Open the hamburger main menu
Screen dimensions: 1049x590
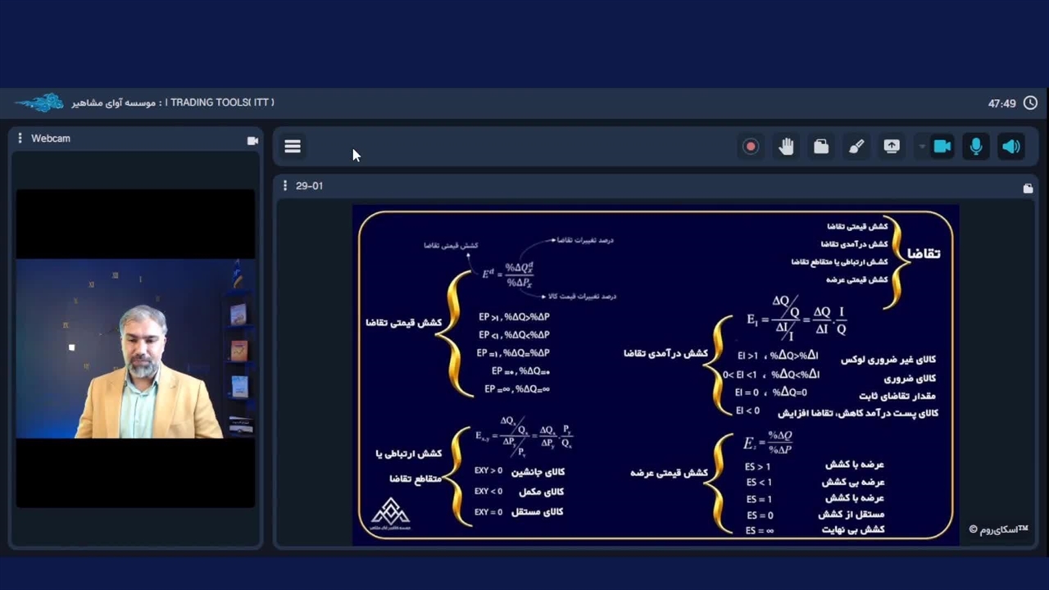[293, 147]
